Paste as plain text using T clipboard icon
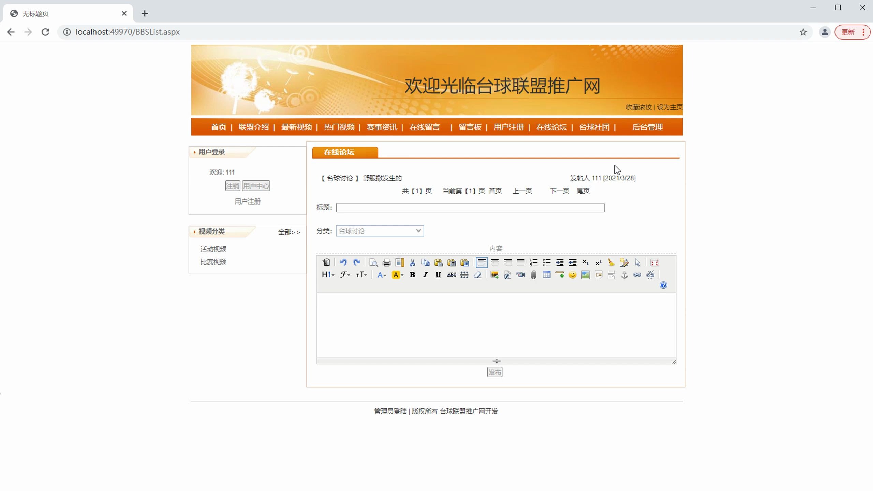Screen dimensions: 873x491 [452, 262]
